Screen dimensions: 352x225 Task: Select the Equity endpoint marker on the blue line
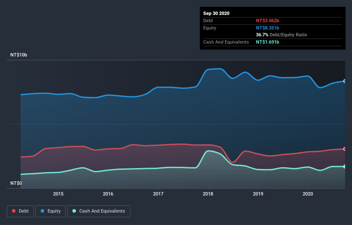click(345, 81)
